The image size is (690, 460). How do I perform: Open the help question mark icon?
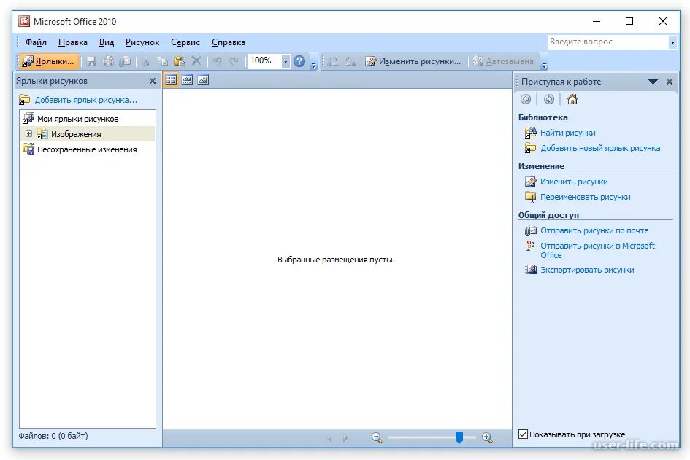point(299,61)
